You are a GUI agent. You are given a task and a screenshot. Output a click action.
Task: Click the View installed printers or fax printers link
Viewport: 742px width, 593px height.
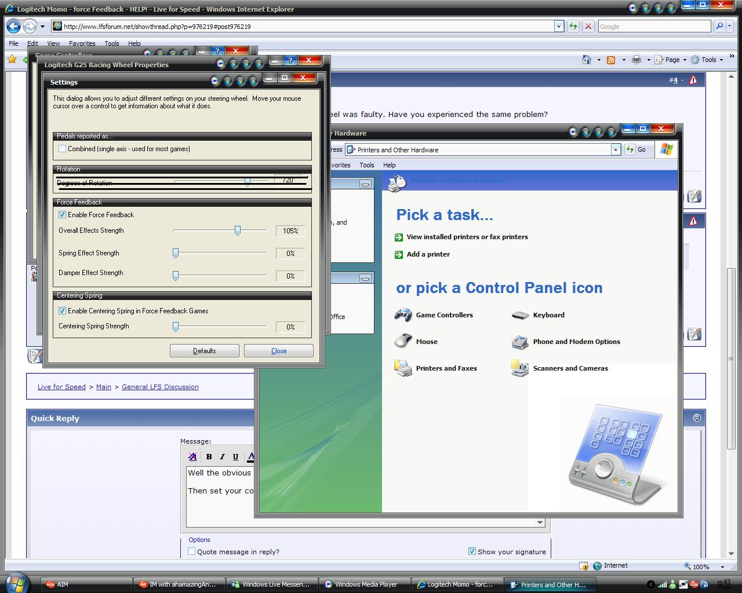coord(467,237)
